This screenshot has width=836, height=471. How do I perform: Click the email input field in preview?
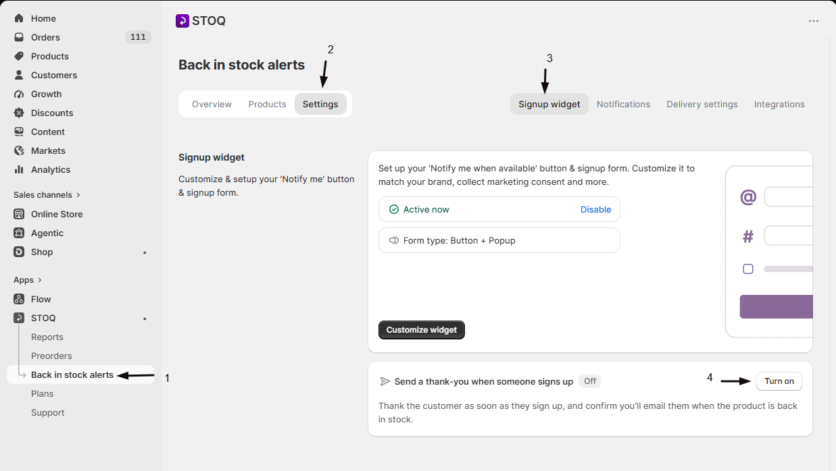[x=788, y=197]
